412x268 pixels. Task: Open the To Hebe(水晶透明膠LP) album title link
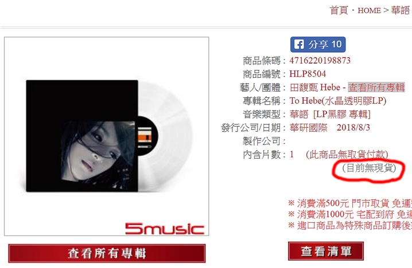point(338,101)
